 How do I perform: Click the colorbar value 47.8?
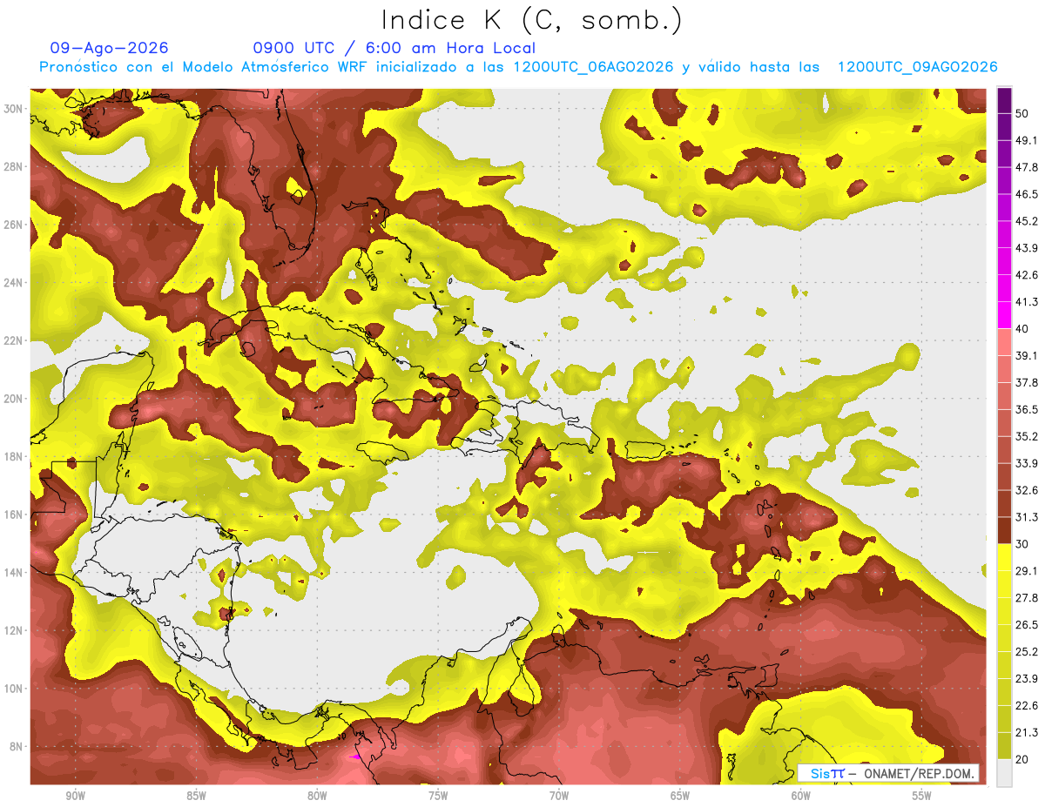[x=1026, y=167]
